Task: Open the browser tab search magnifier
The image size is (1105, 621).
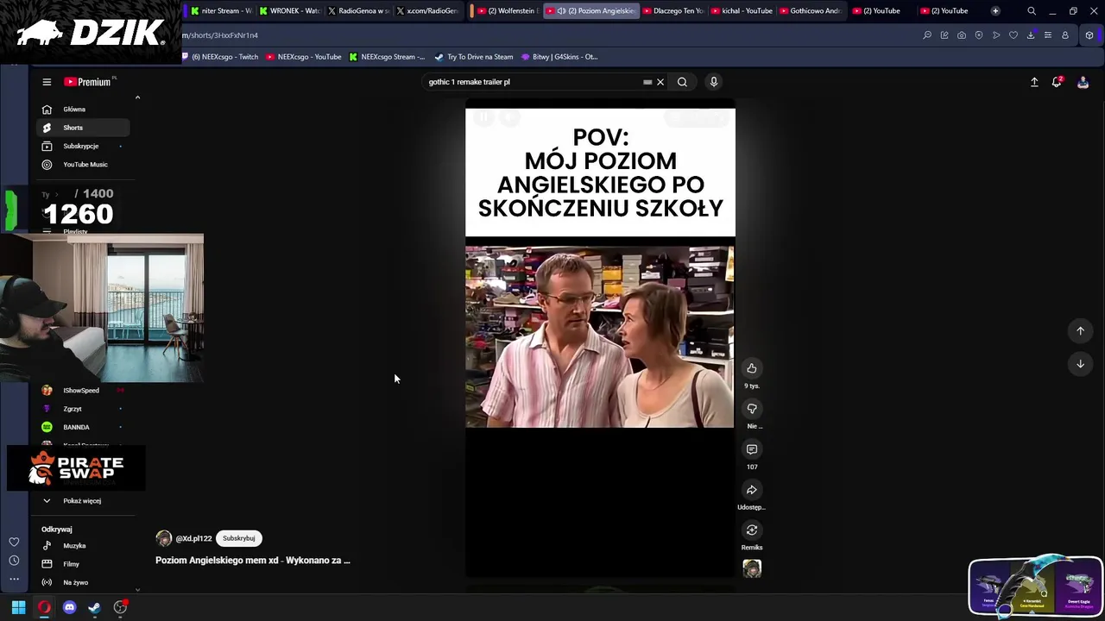Action: 1032,11
